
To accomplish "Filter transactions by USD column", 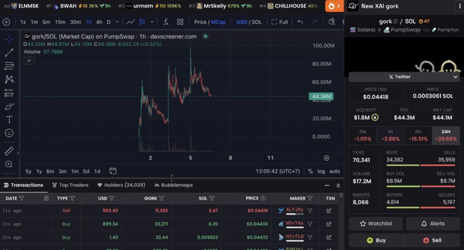I will click(112, 198).
